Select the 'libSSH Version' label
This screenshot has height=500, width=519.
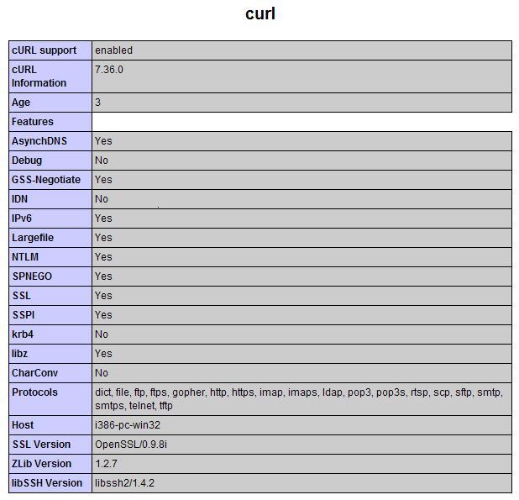click(x=47, y=483)
